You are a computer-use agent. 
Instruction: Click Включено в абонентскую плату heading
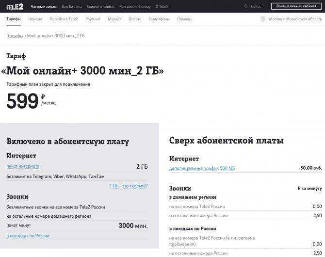[68, 142]
